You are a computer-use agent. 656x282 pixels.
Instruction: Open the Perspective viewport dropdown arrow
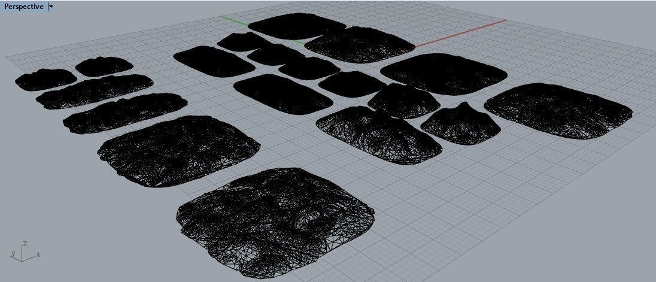(x=51, y=7)
